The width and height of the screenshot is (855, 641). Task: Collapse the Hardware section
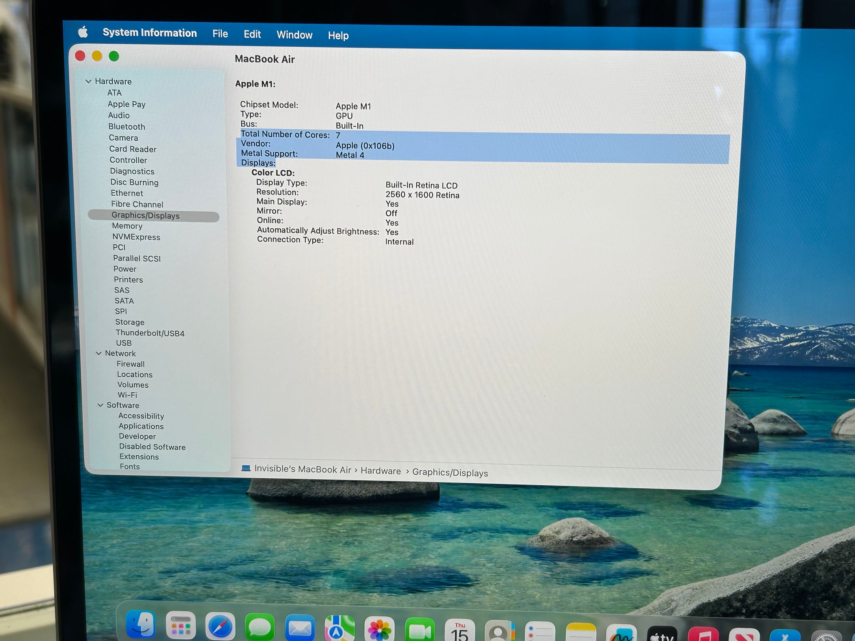(89, 81)
